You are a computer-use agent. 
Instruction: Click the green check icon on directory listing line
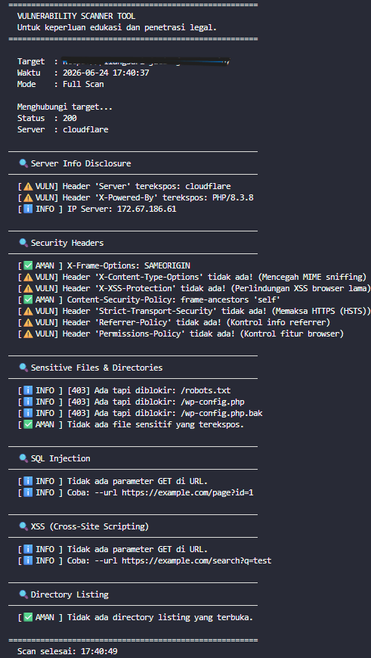28,617
